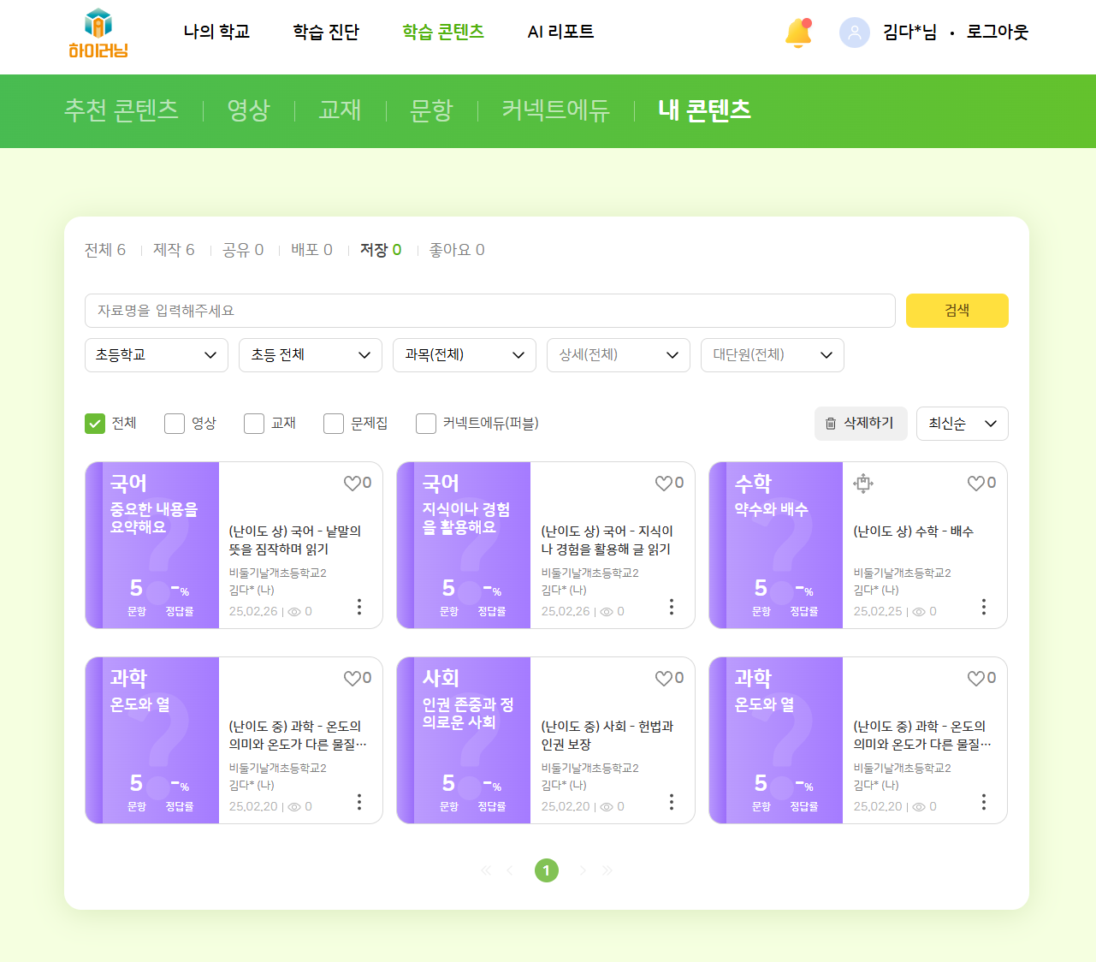Click the 자료명 search input field
Image resolution: width=1096 pixels, height=962 pixels.
point(489,311)
